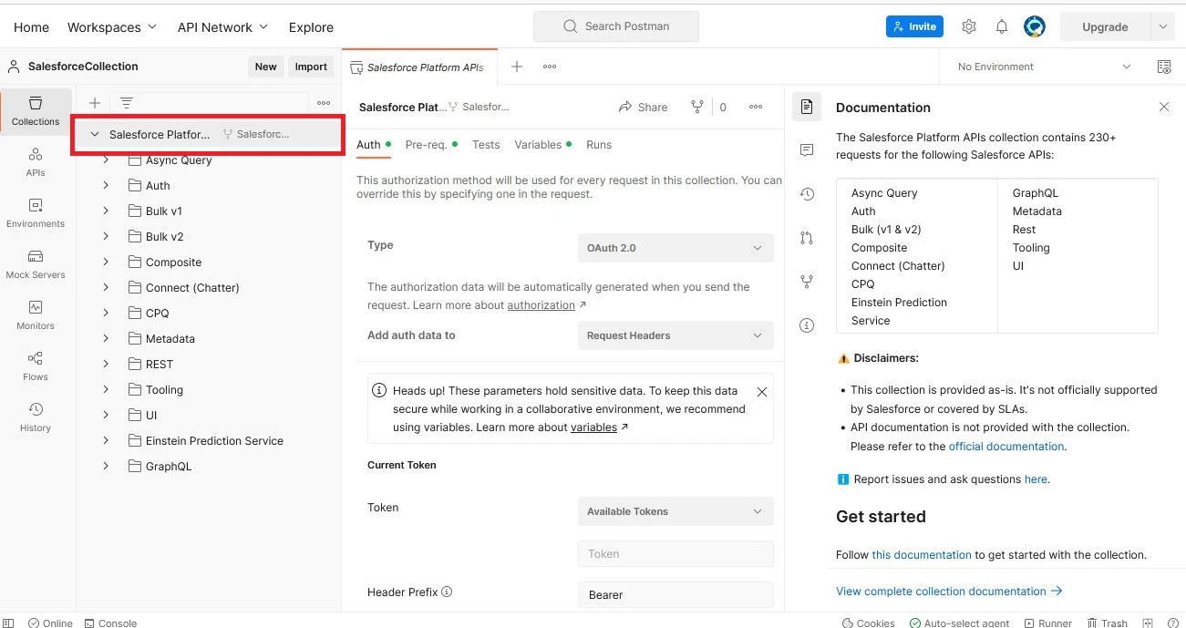Open the official documentation link

(1006, 447)
